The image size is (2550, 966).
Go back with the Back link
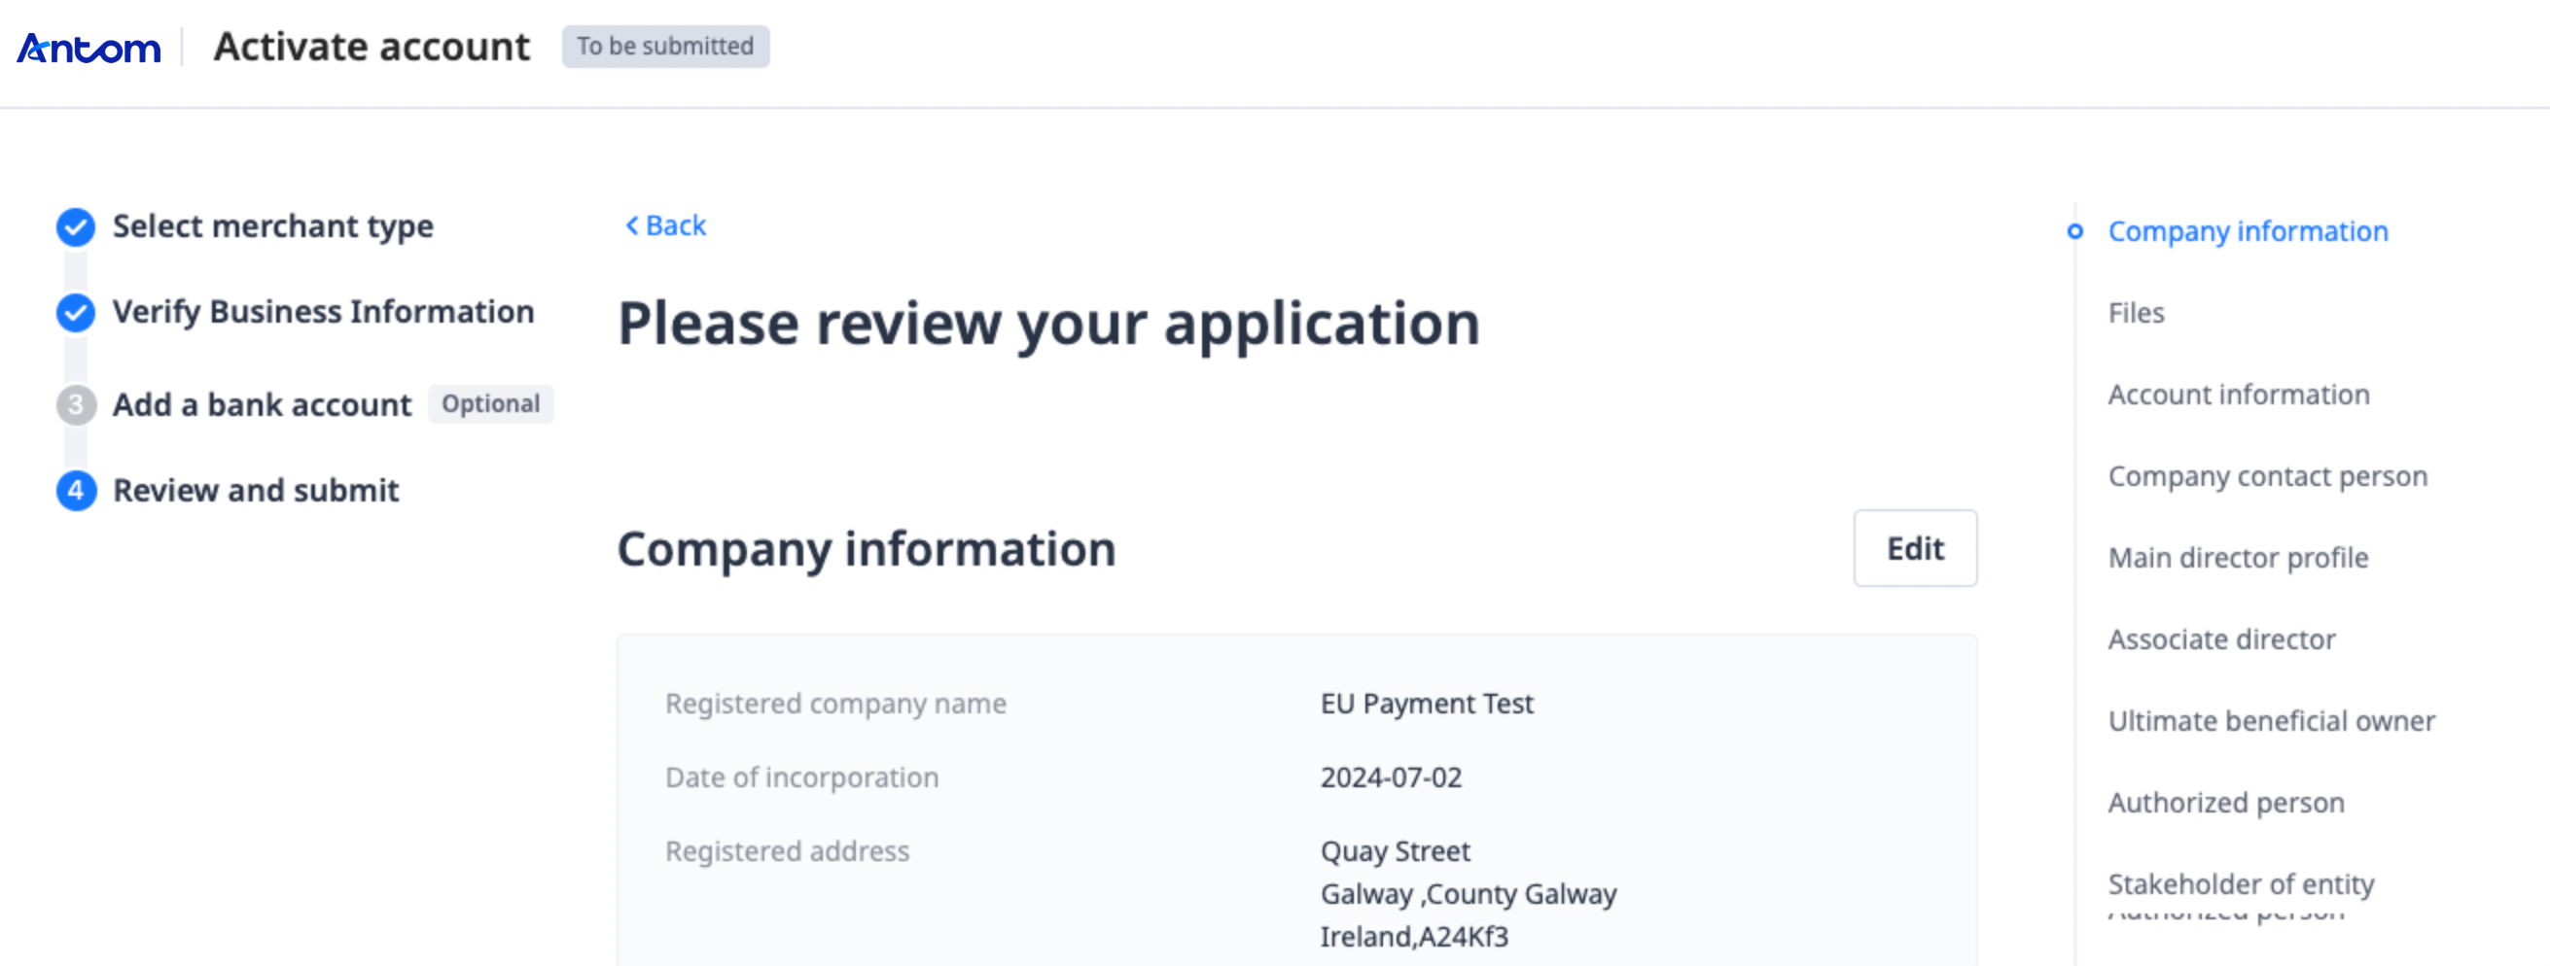tap(675, 226)
